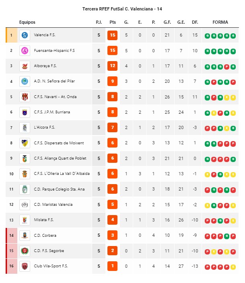Click Corbera's green G form indicator
This screenshot has height=283, width=245.
[x=226, y=236]
